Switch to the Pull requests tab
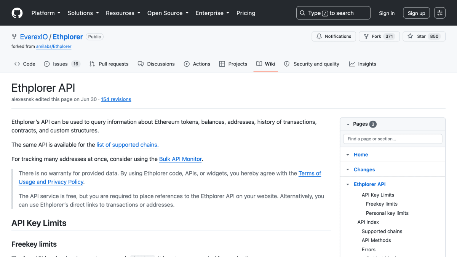Screen dimensions: 457x257 point(109,64)
